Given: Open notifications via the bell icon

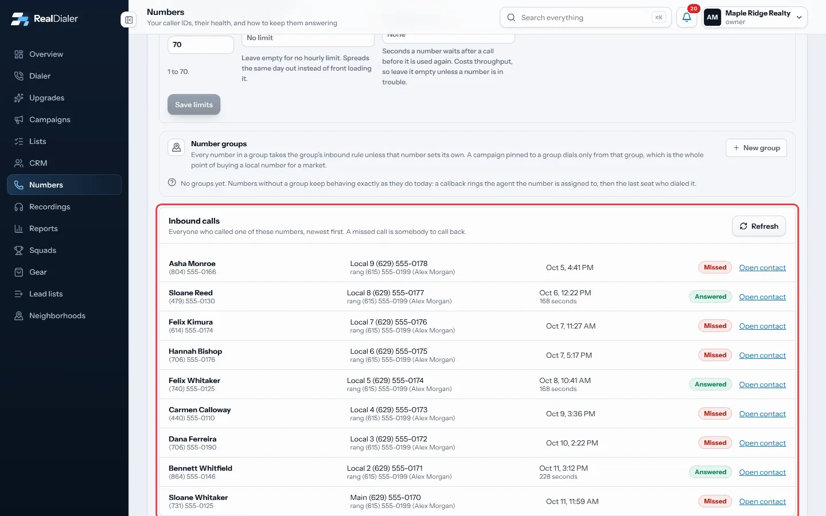Looking at the screenshot, I should coord(687,17).
